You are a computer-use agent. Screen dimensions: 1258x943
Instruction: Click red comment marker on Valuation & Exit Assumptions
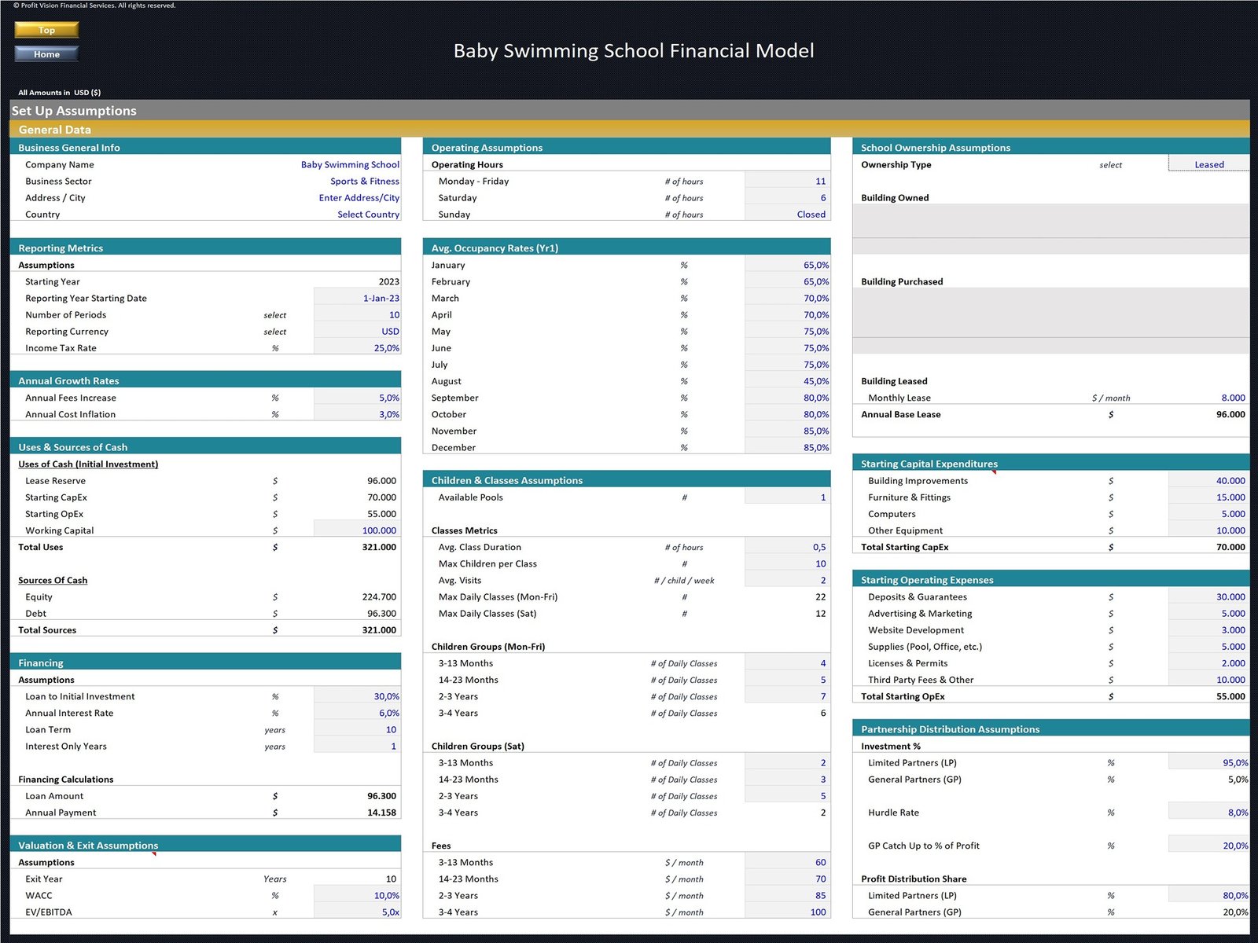tap(155, 853)
